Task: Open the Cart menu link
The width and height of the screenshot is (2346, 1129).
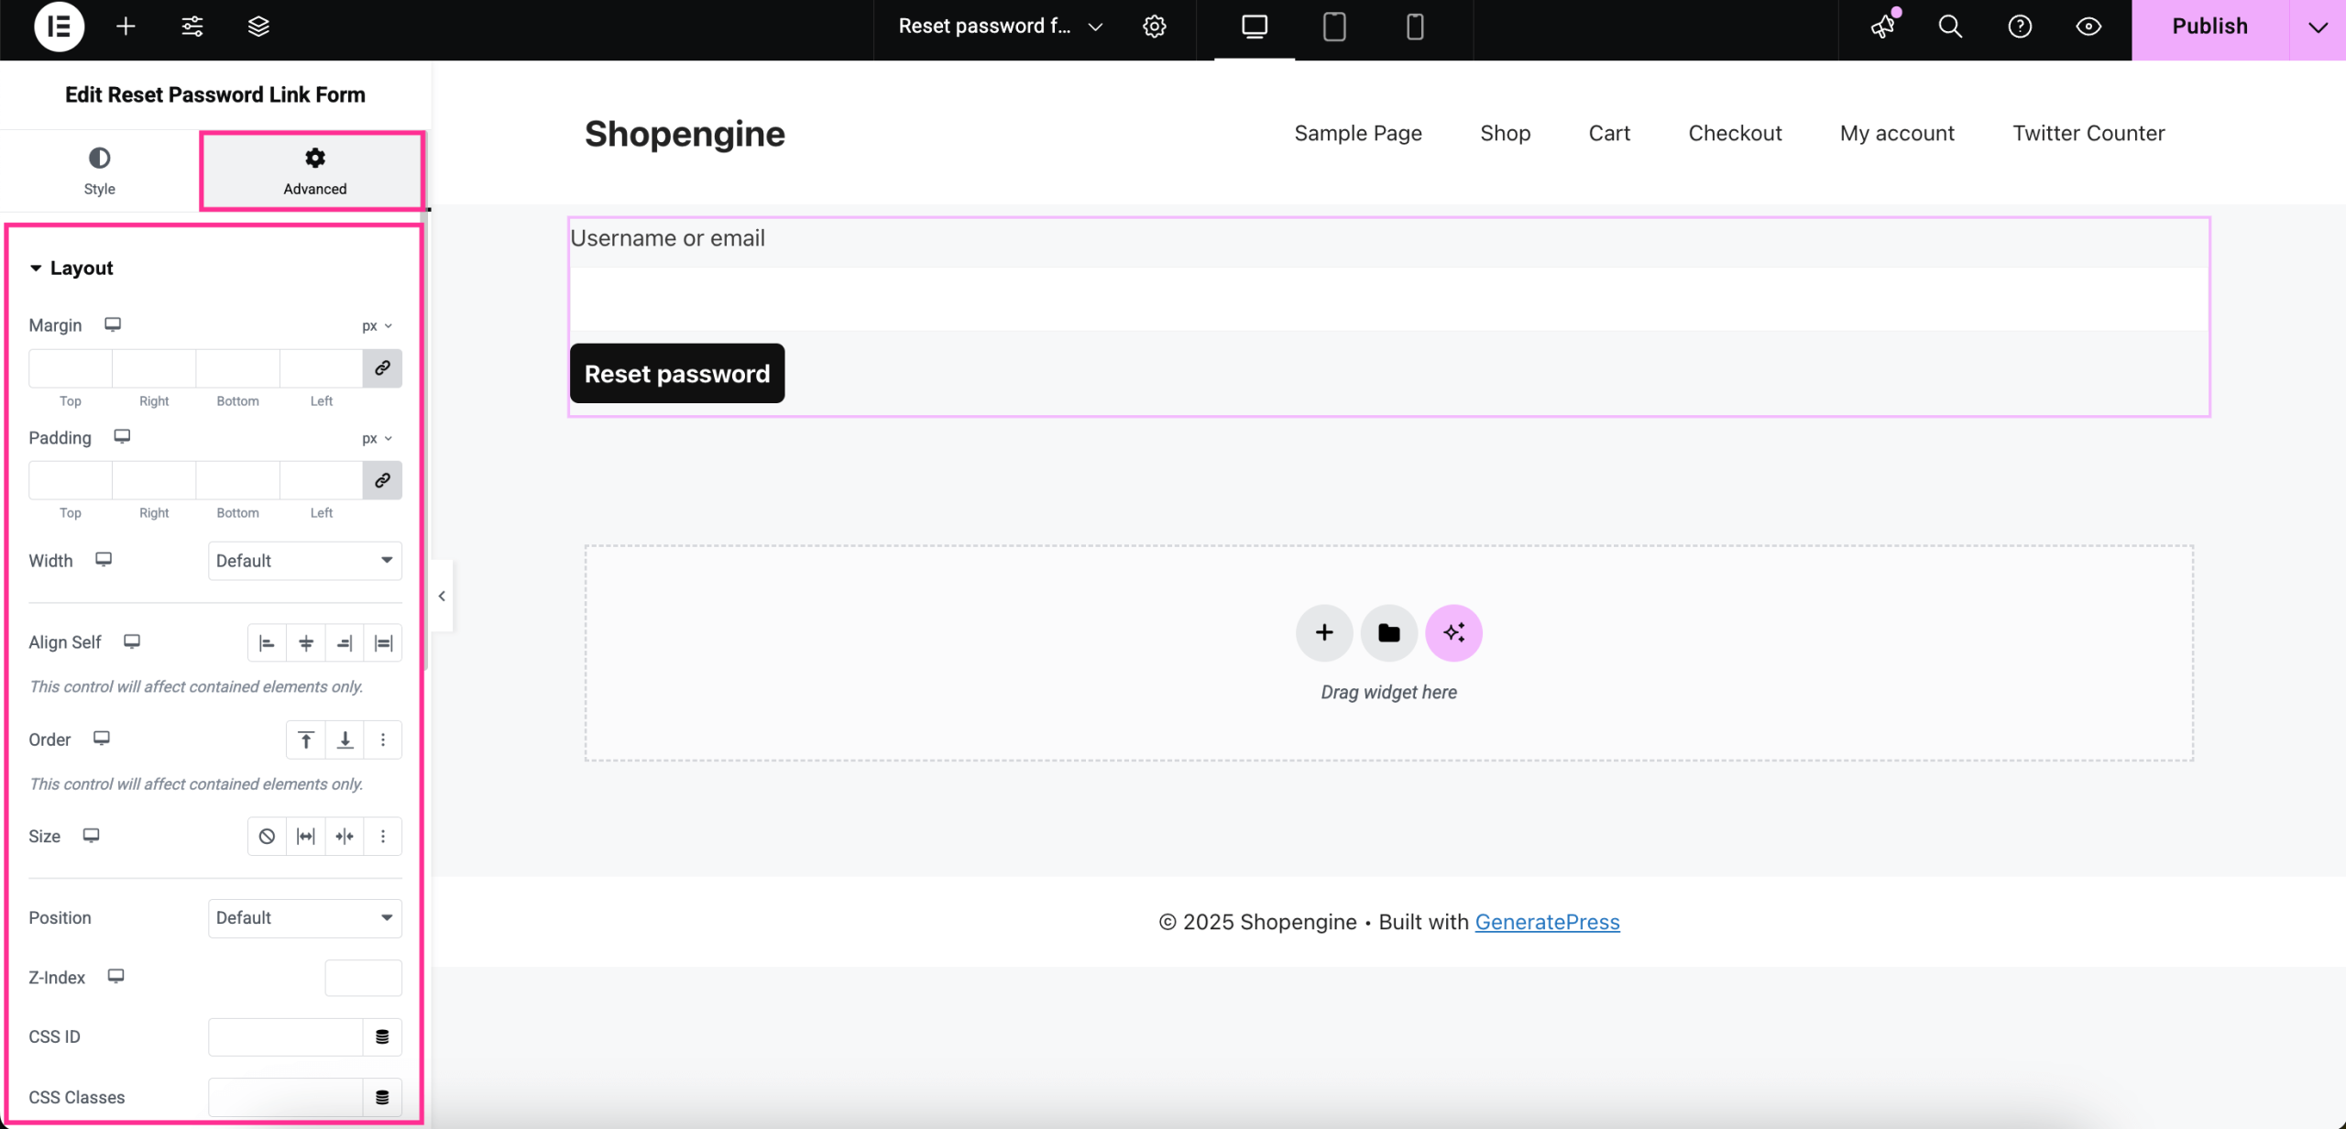Action: click(x=1608, y=133)
